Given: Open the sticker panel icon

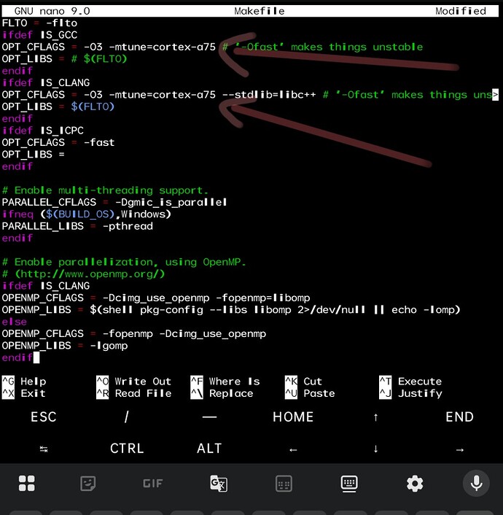Looking at the screenshot, I should 87,484.
